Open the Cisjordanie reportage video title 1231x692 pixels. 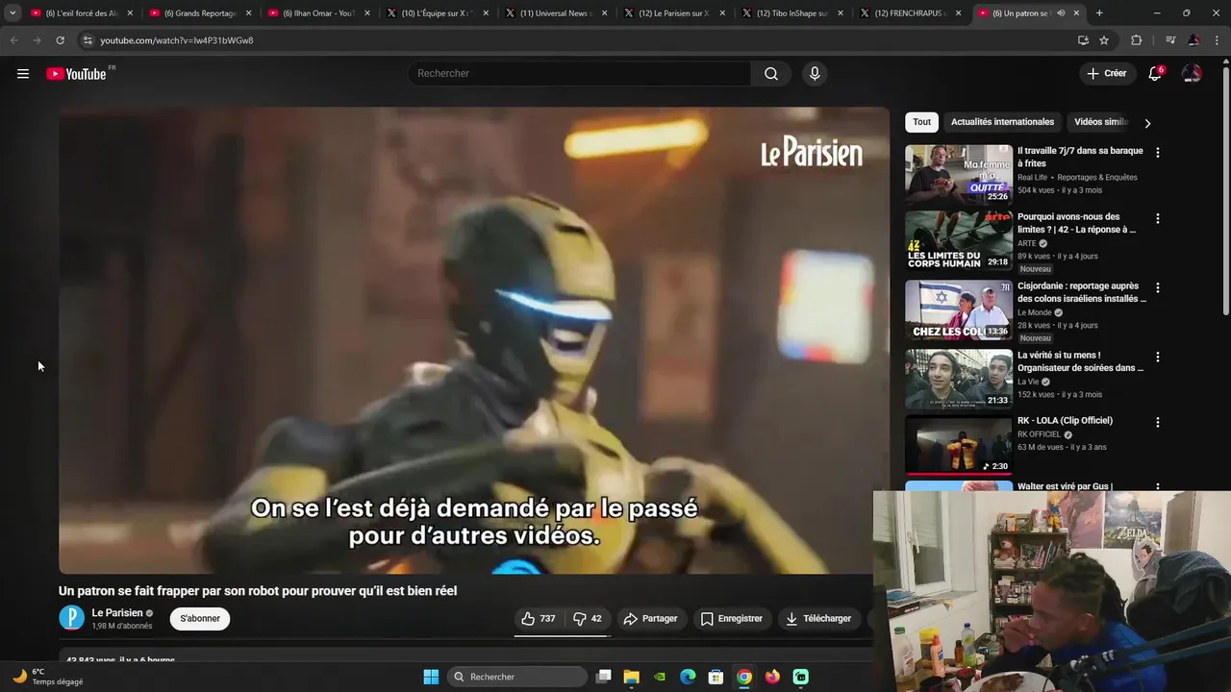(1082, 292)
